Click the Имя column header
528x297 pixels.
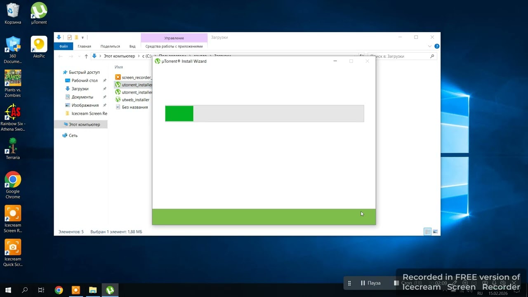pos(119,67)
